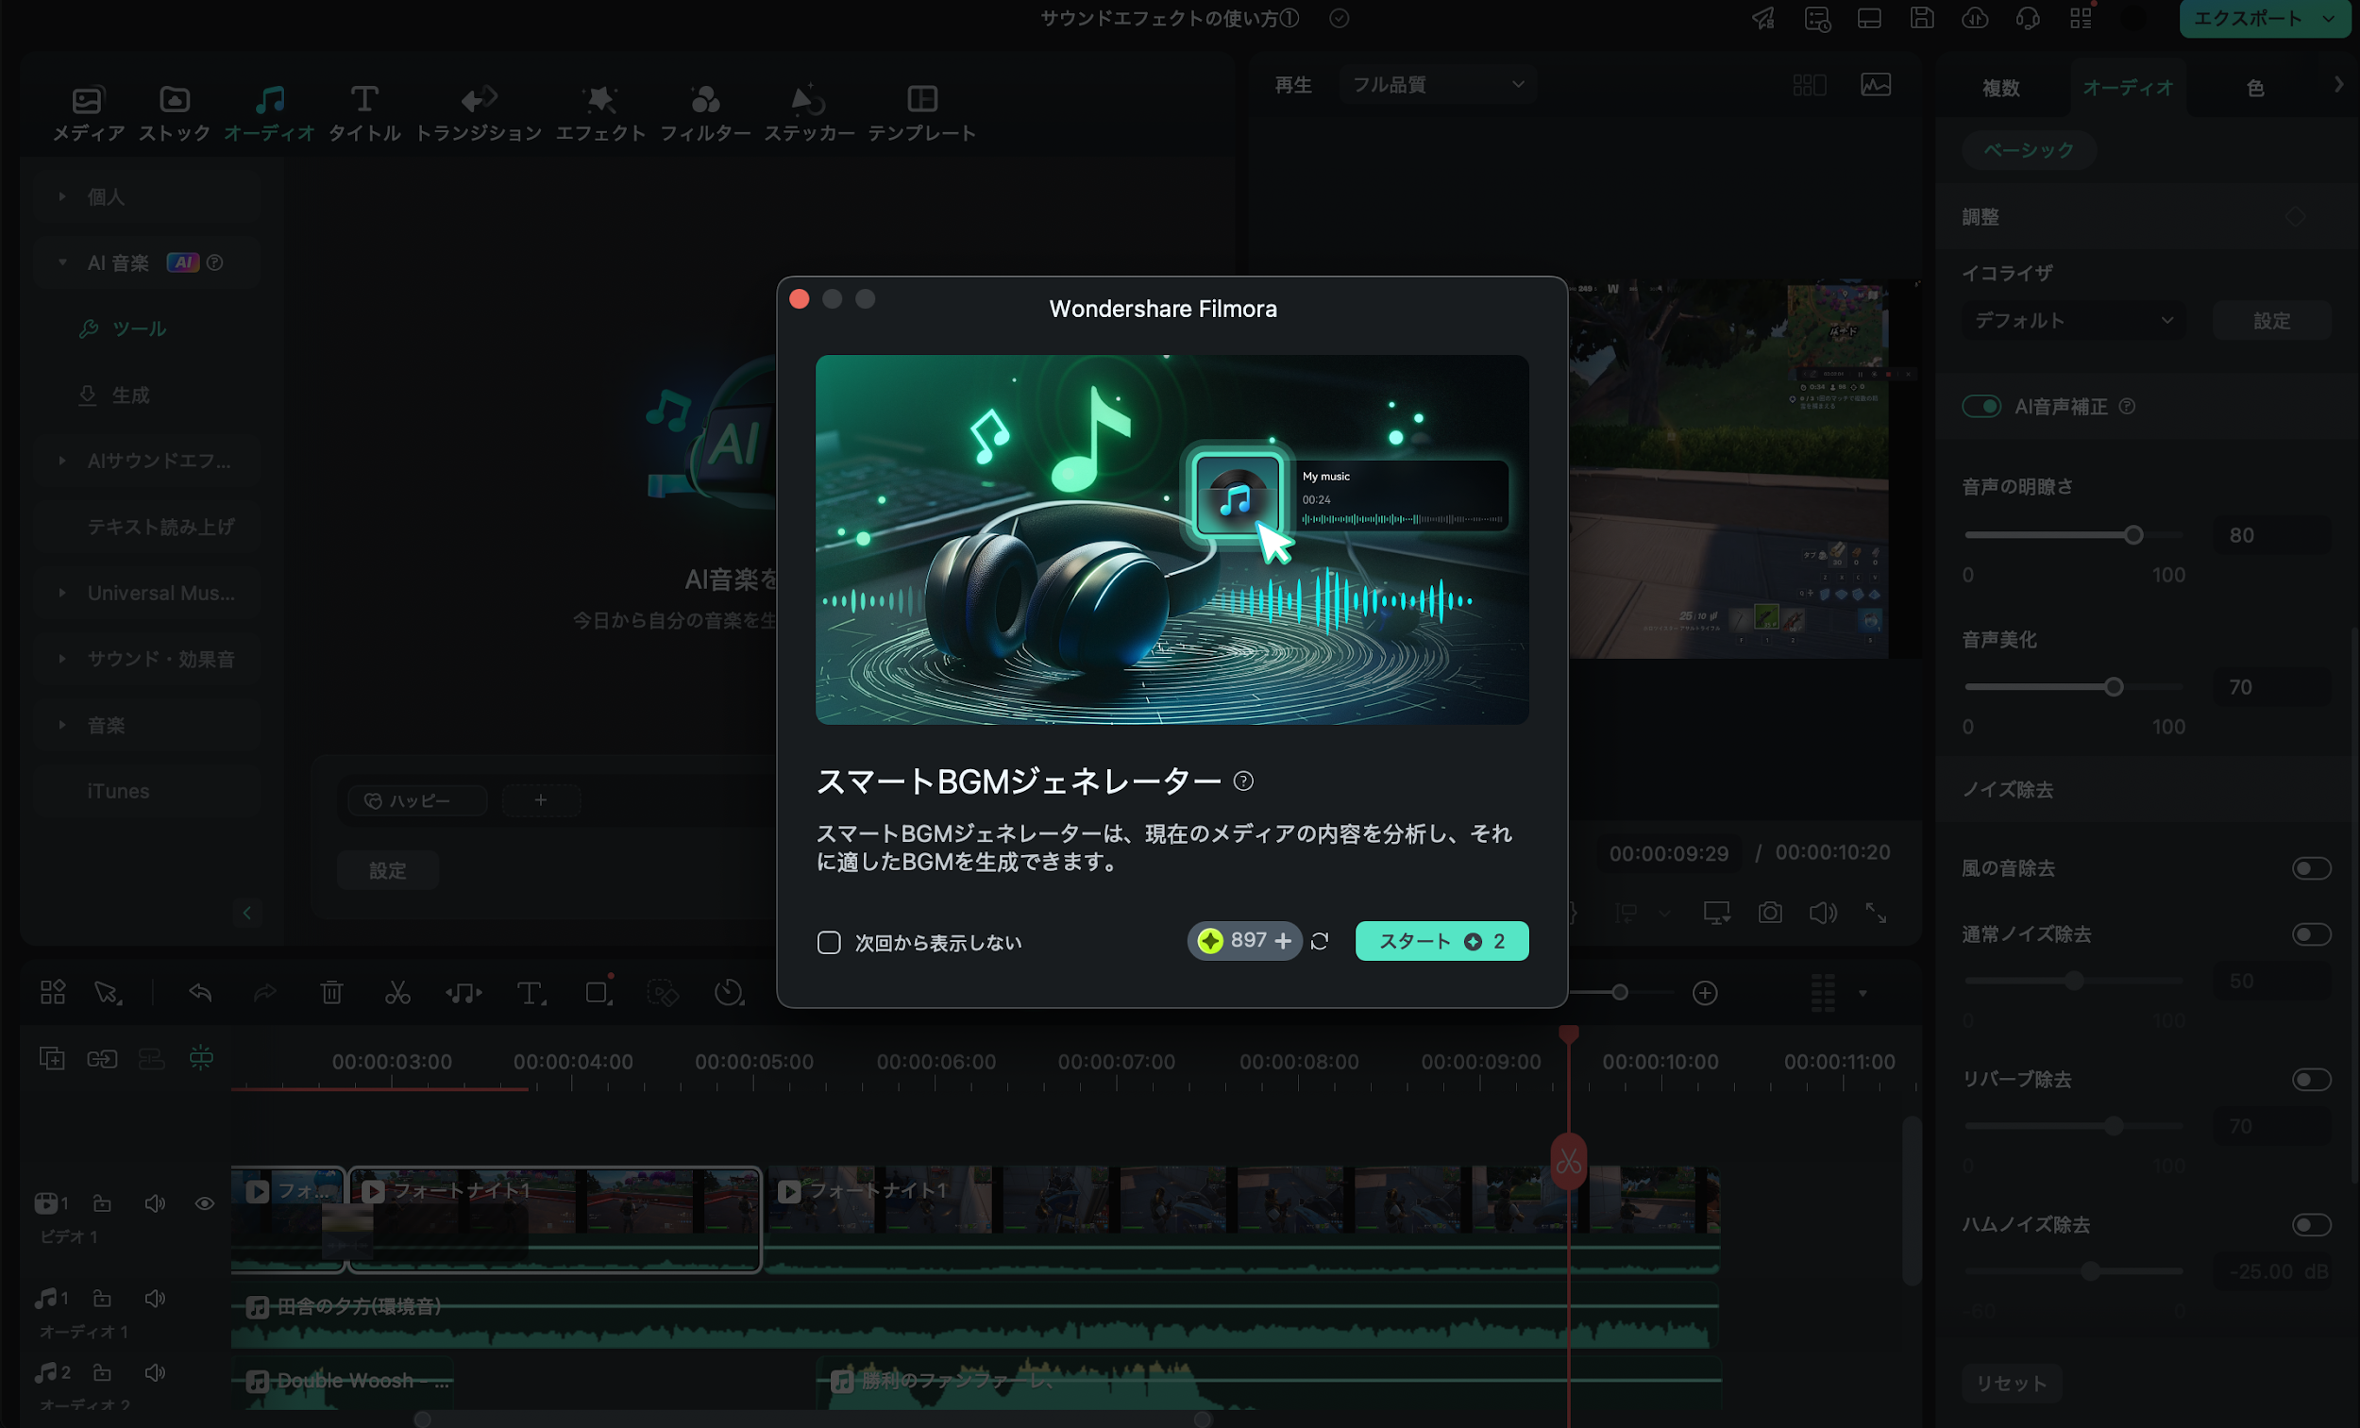Collapse the AI 音楽 category

[x=62, y=262]
